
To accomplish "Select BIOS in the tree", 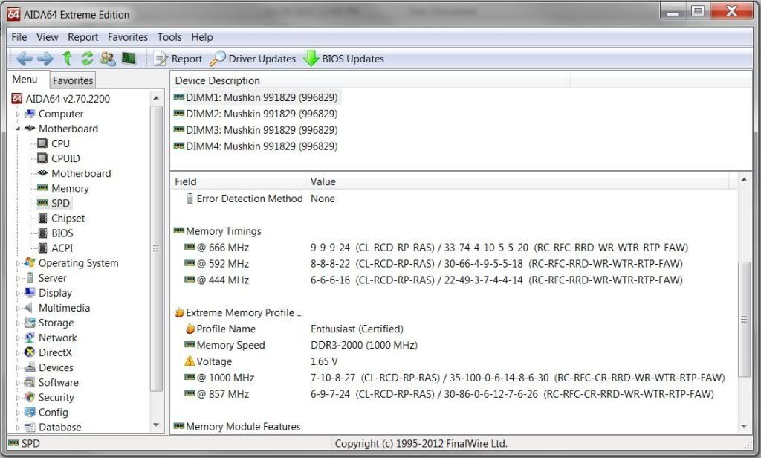I will pos(62,233).
